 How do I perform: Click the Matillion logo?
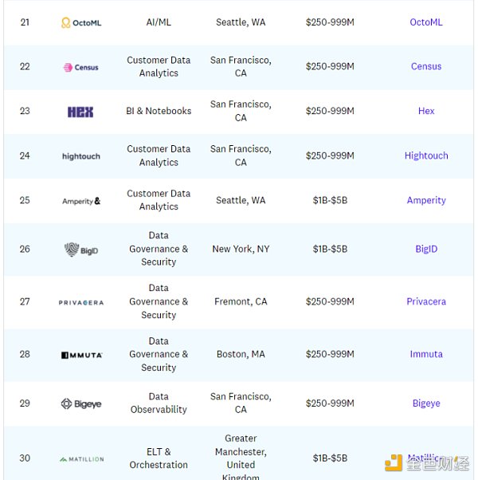tap(81, 459)
